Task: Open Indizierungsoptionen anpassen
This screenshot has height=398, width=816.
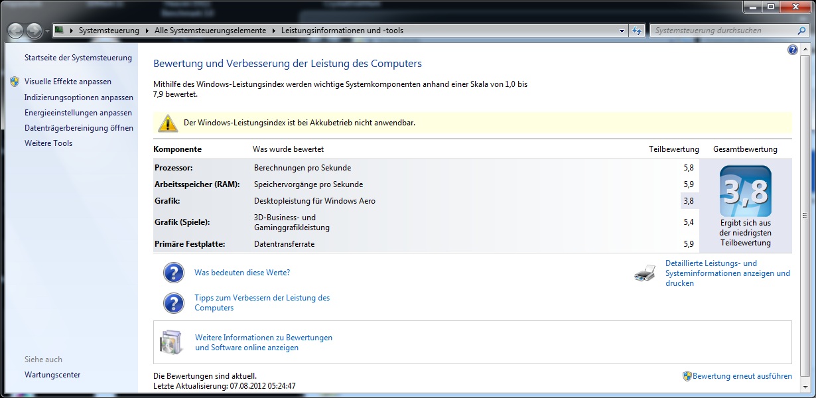Action: (x=79, y=98)
